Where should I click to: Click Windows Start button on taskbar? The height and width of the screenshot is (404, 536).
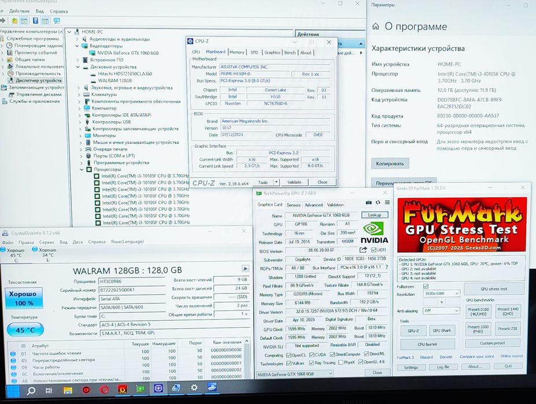pyautogui.click(x=13, y=391)
